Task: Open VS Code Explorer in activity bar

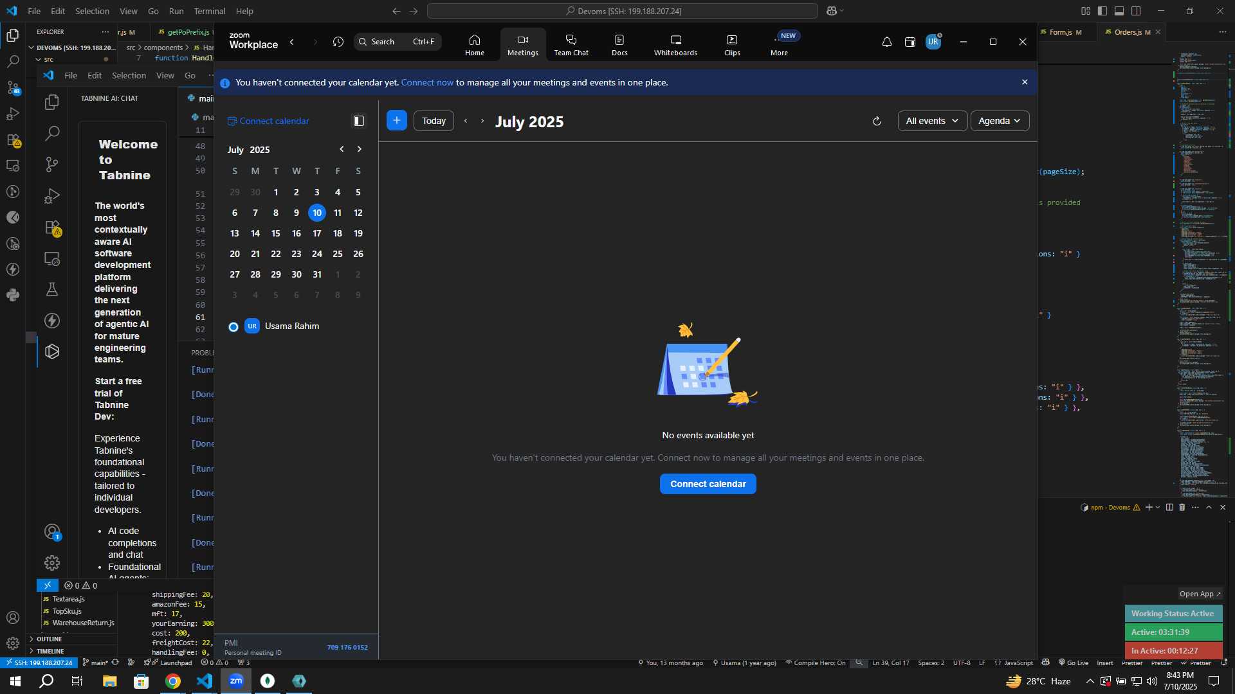Action: [12, 35]
